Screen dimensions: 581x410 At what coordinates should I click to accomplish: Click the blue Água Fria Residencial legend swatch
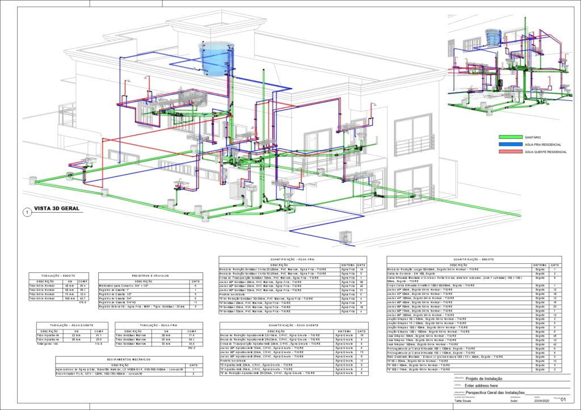pyautogui.click(x=510, y=145)
